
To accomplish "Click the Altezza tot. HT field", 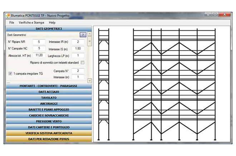I will coord(39,55).
